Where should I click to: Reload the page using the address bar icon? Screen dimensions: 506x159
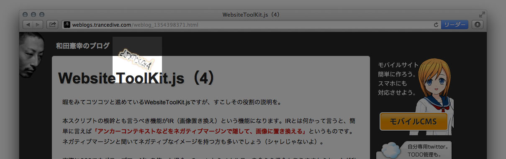(x=436, y=25)
